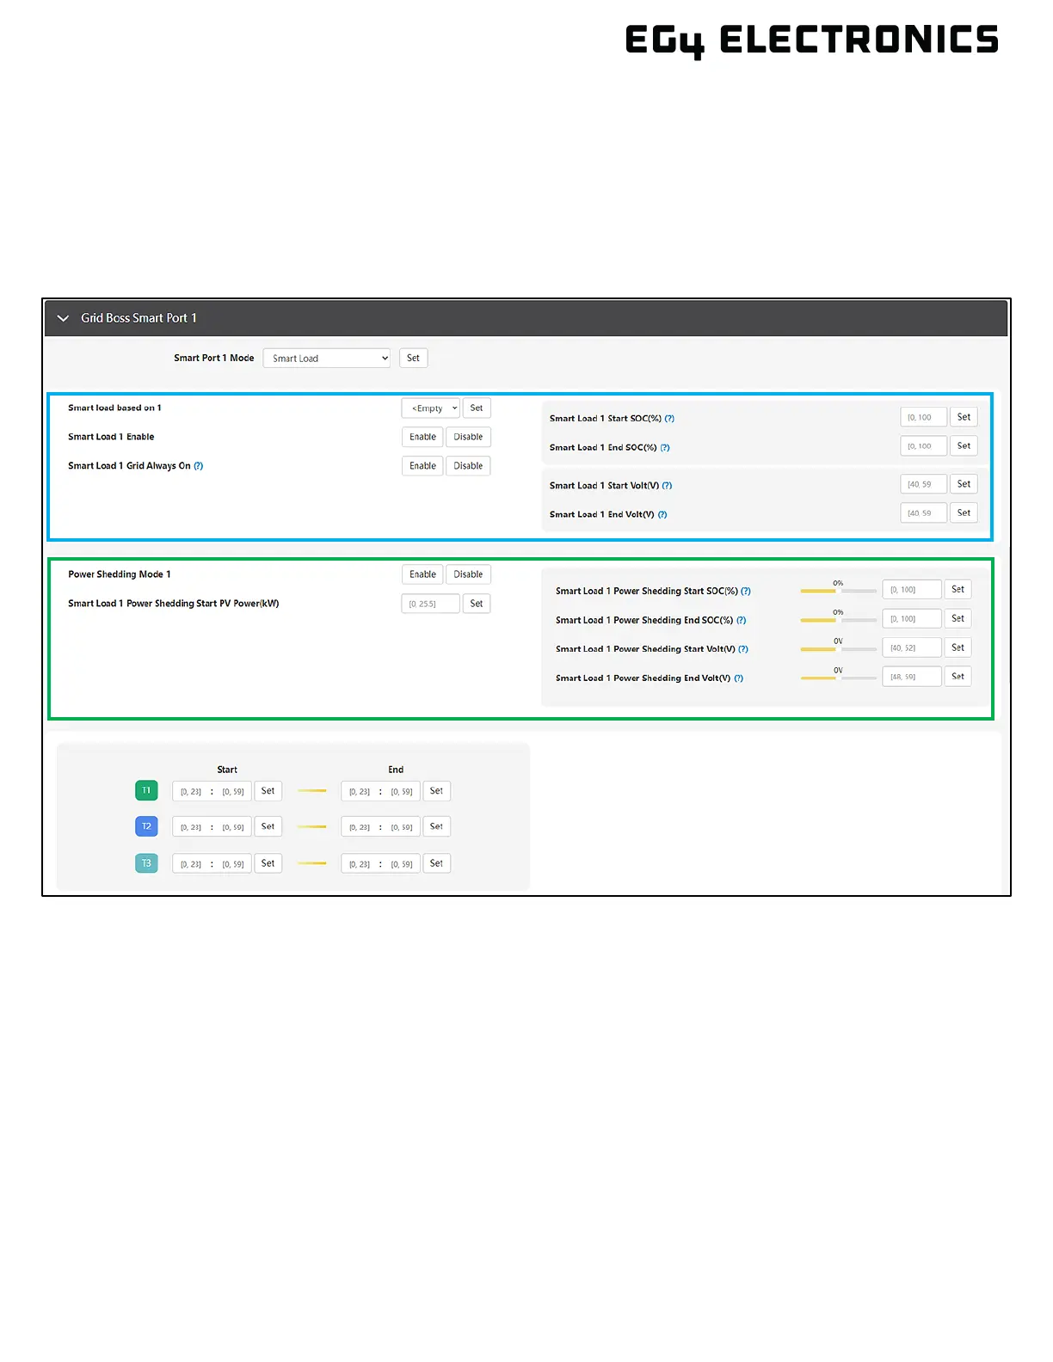Click Set for T1 Start time
Viewport: 1053px width, 1362px height.
coord(268,791)
